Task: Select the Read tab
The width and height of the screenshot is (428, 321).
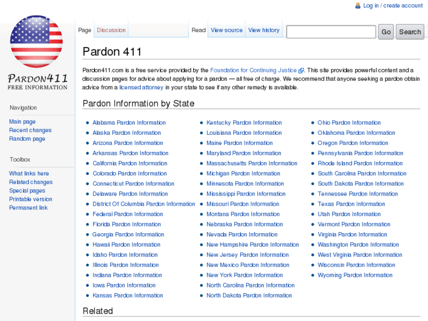Action: (198, 30)
